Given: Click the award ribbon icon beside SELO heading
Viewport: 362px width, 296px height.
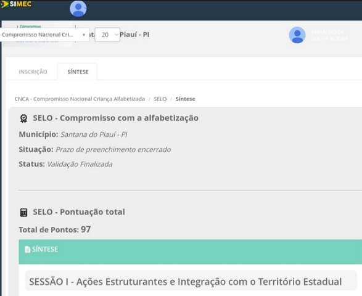Looking at the screenshot, I should 23,118.
